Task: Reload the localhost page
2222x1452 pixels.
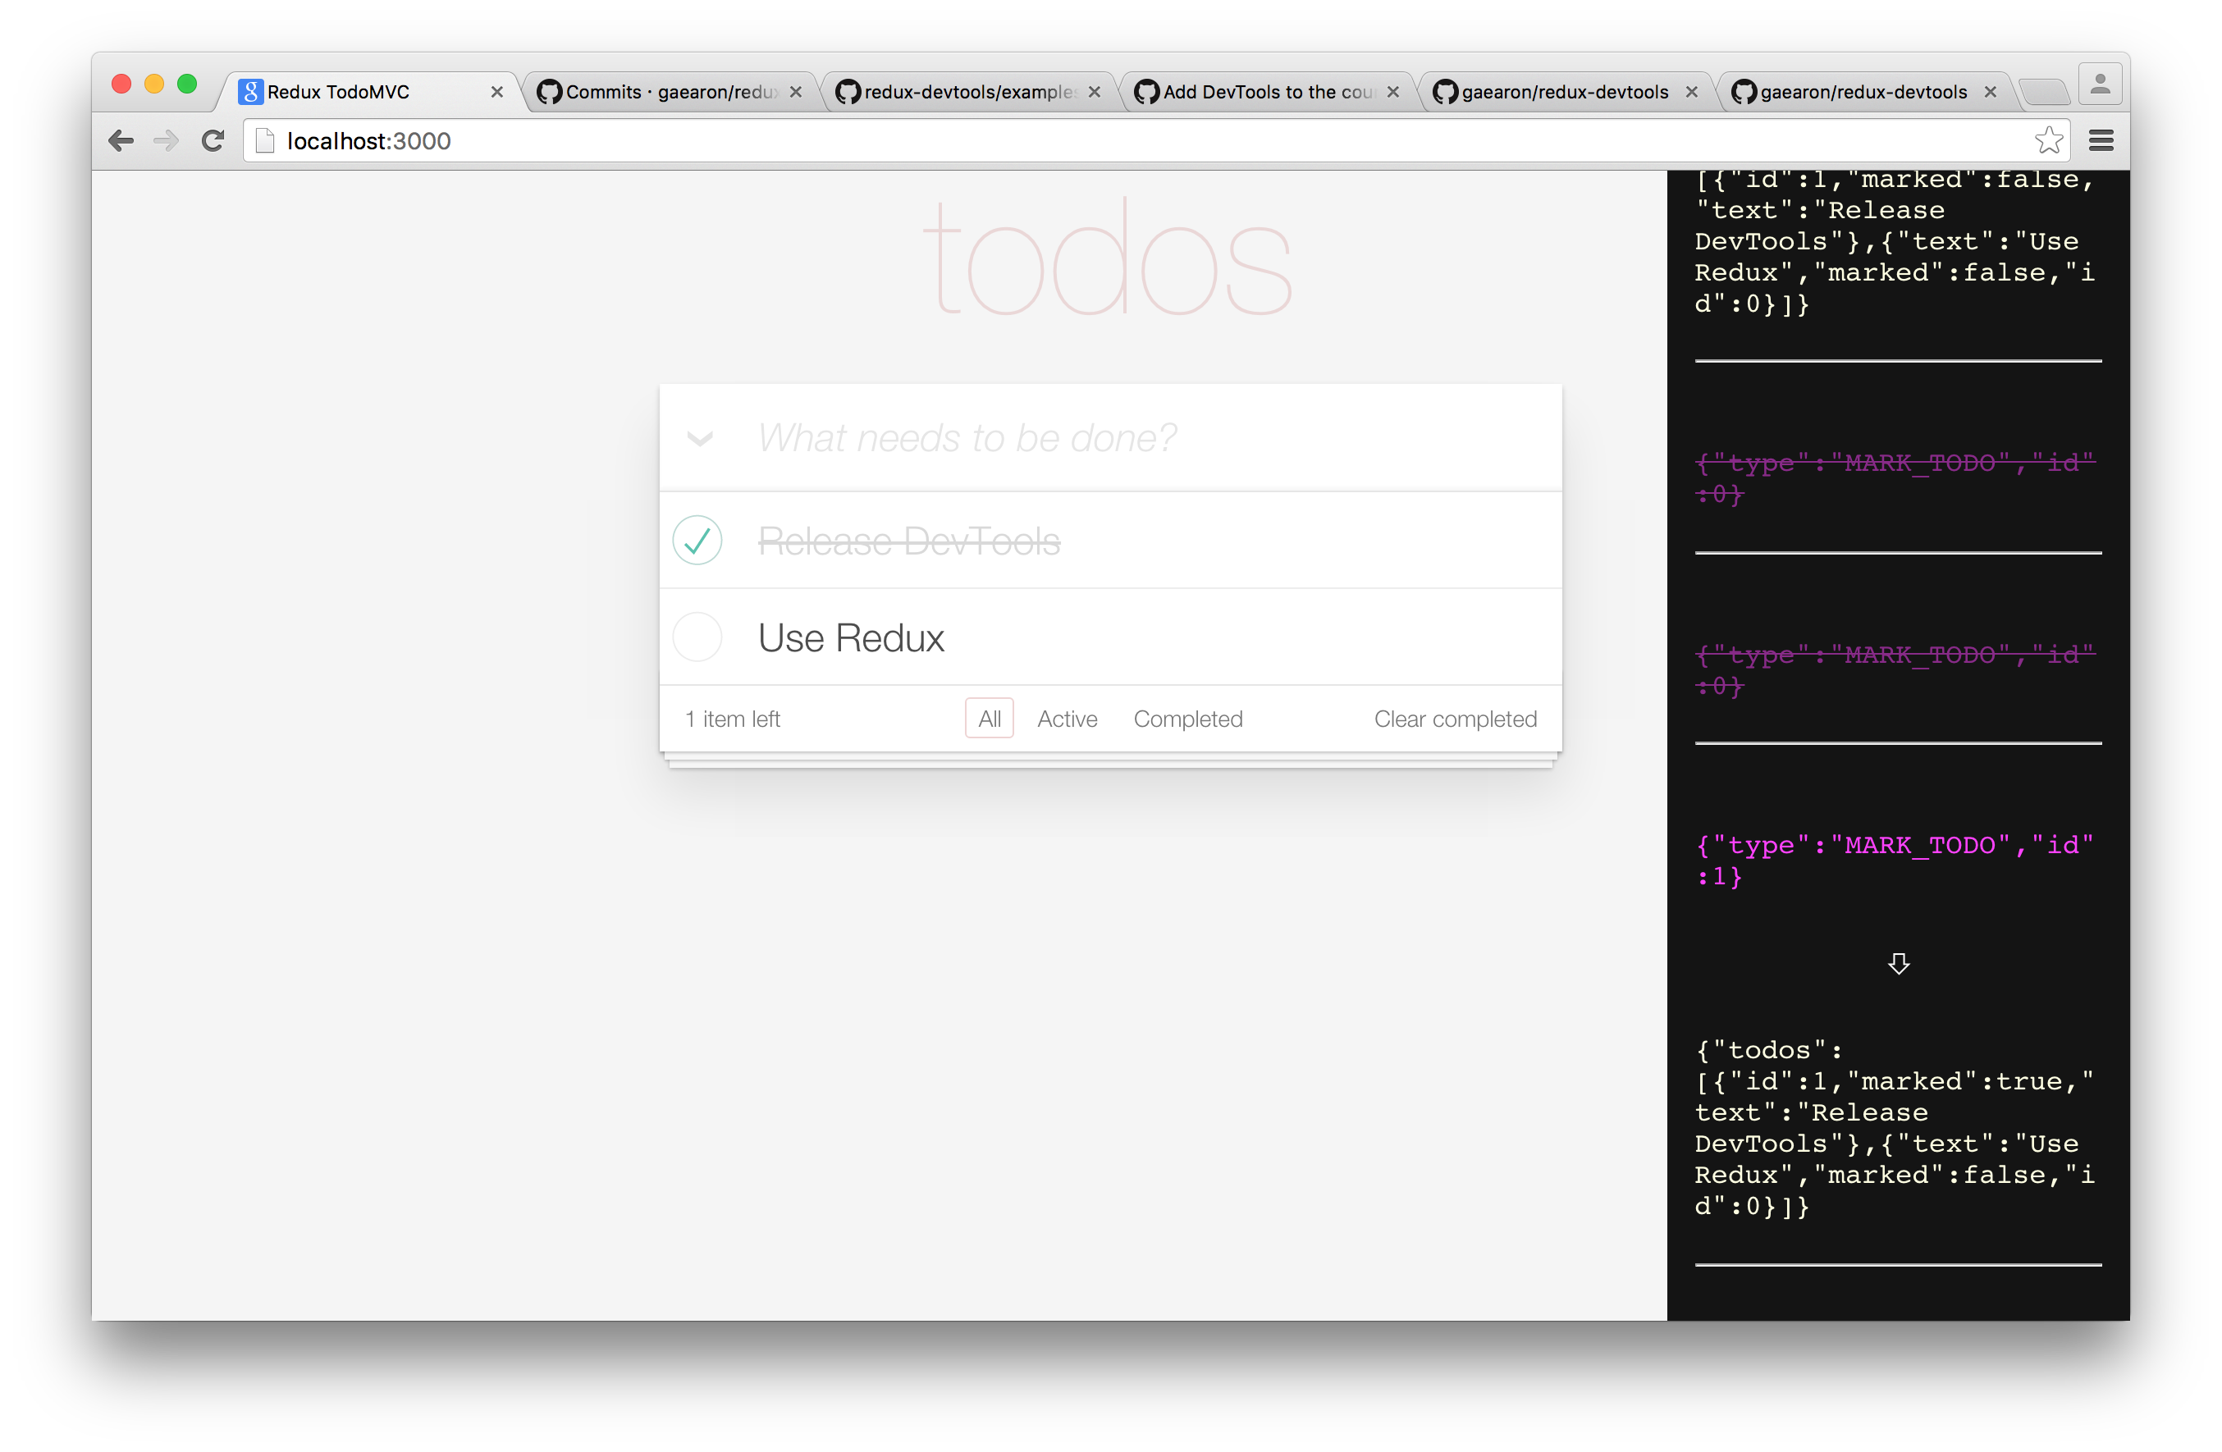Action: [x=213, y=141]
